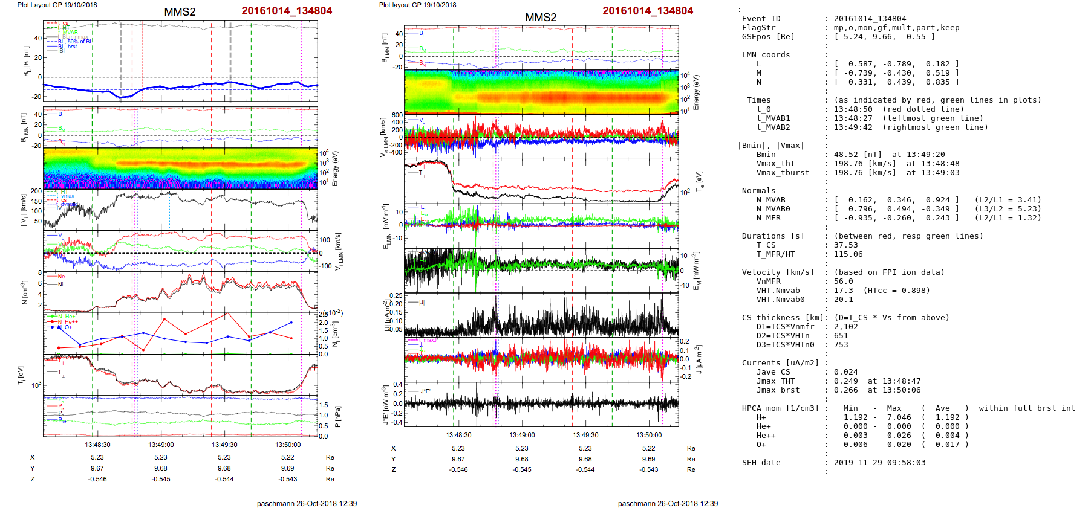Select the N MVAB0 normal vector row
The height and width of the screenshot is (508, 1091).
[899, 209]
